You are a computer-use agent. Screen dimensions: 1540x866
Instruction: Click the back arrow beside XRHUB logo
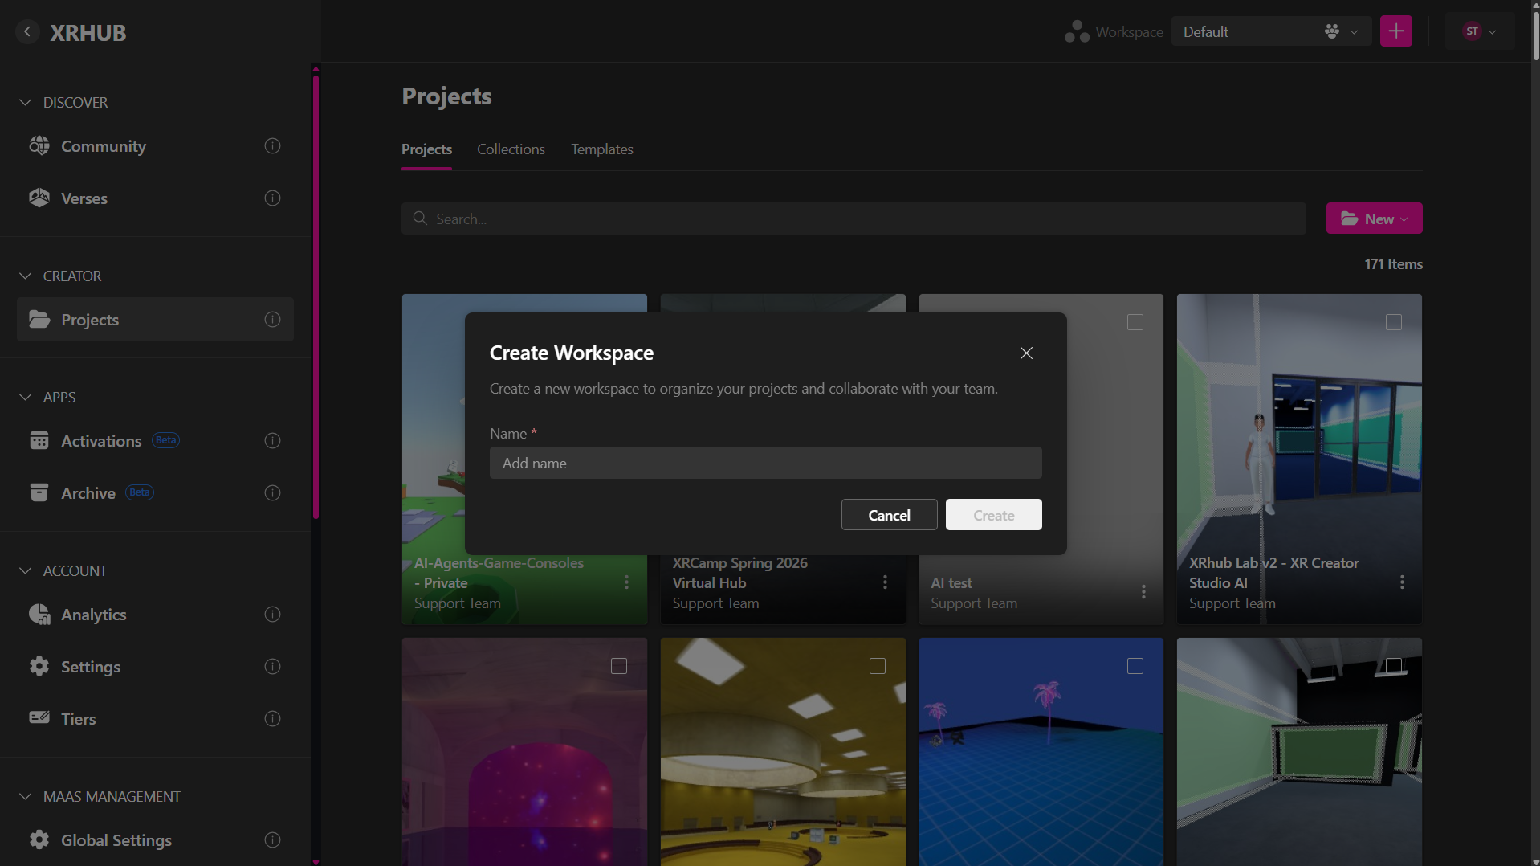[27, 32]
